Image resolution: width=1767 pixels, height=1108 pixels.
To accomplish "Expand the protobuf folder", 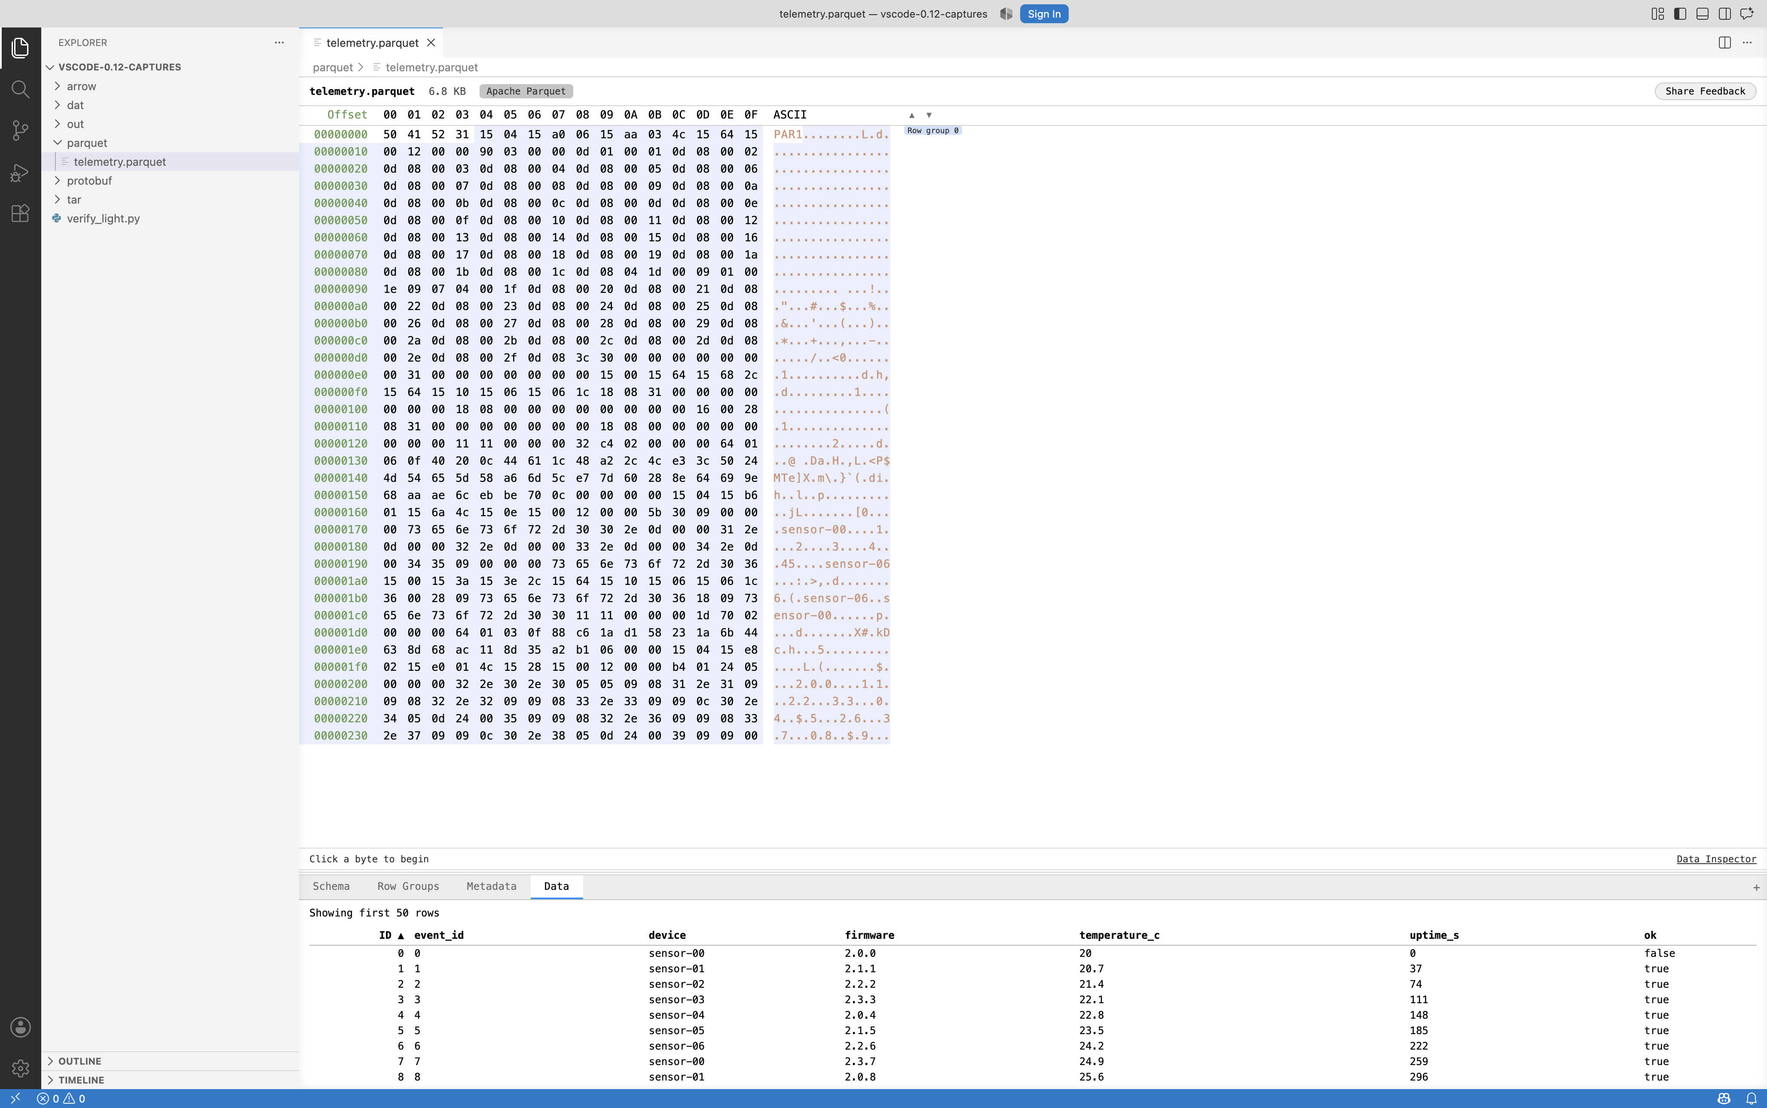I will [170, 180].
